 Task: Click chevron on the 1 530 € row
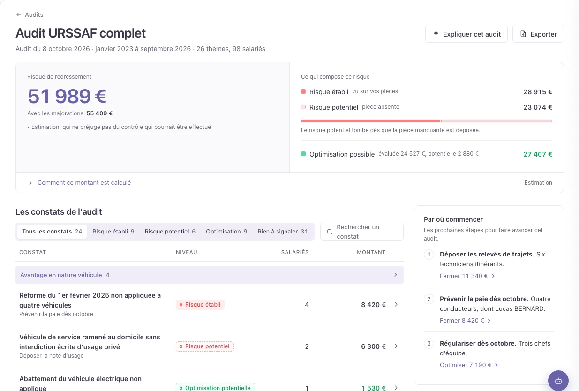coord(396,388)
